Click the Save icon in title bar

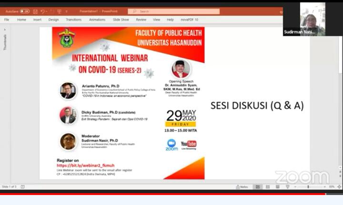point(35,11)
